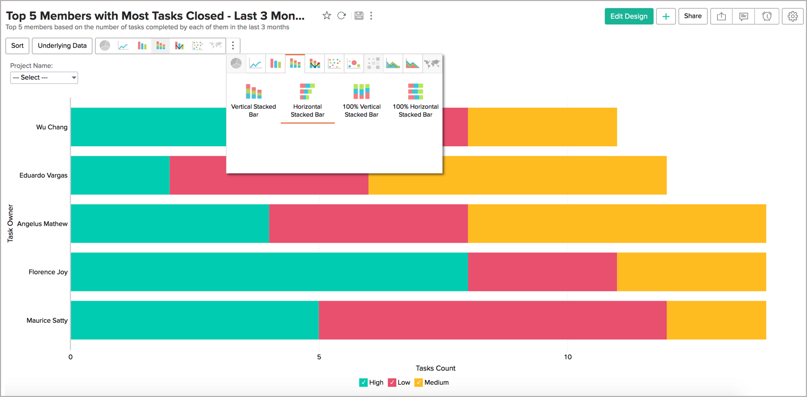
Task: Choose the scatter plot chart icon
Action: click(x=334, y=63)
